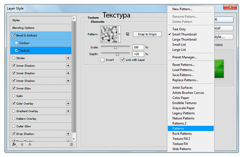Select Text Only view option
Screen dimensions: 243x157
coord(179,29)
